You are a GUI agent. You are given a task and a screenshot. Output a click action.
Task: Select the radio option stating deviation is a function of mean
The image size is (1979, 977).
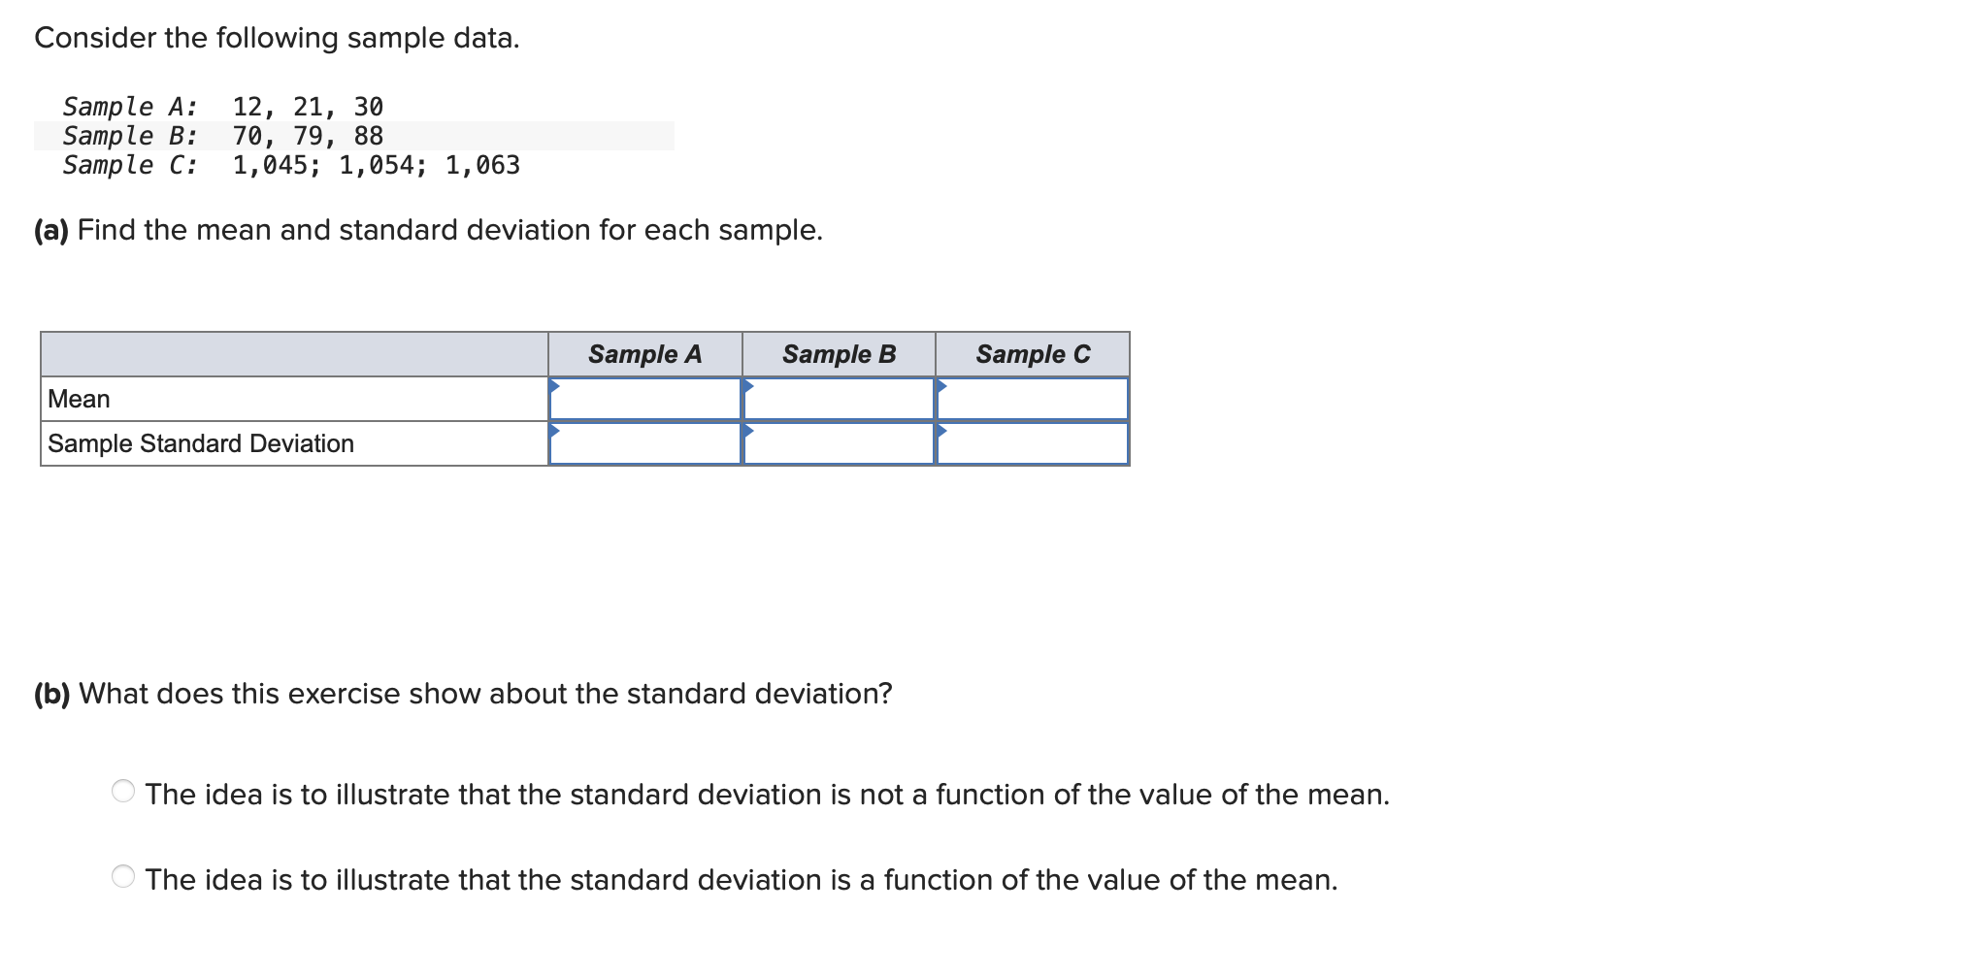(122, 877)
